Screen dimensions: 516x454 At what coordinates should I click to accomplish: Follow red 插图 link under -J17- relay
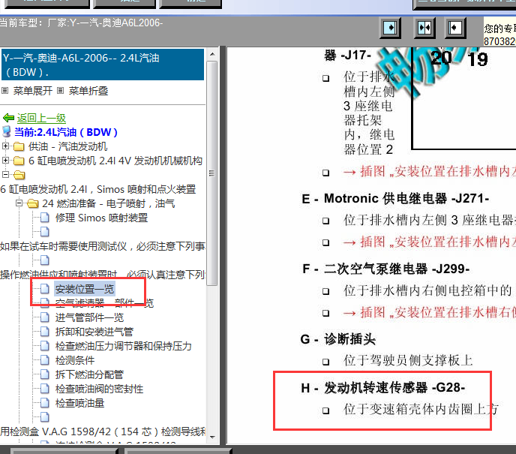click(429, 172)
